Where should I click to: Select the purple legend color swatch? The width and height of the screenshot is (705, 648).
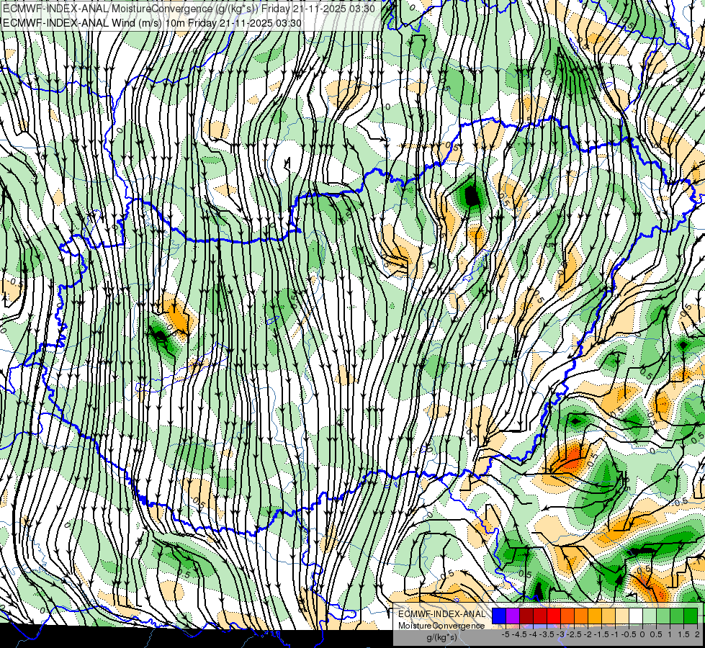[x=513, y=616]
